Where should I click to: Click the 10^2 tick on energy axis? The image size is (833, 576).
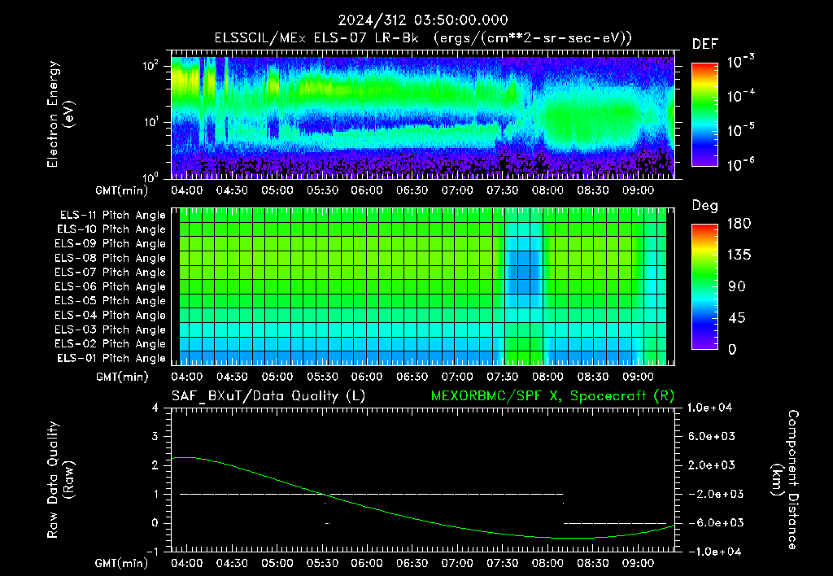coord(150,65)
